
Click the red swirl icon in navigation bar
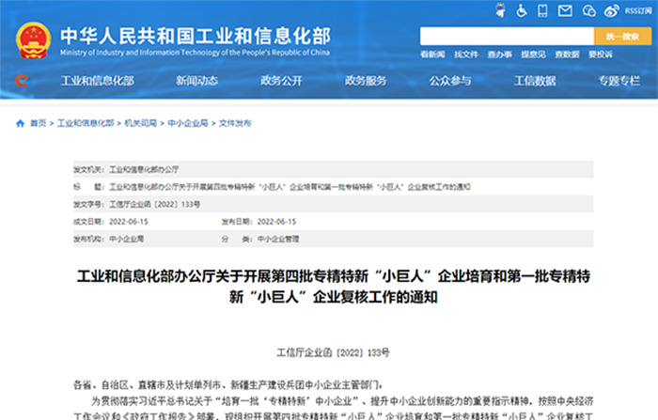[x=22, y=80]
